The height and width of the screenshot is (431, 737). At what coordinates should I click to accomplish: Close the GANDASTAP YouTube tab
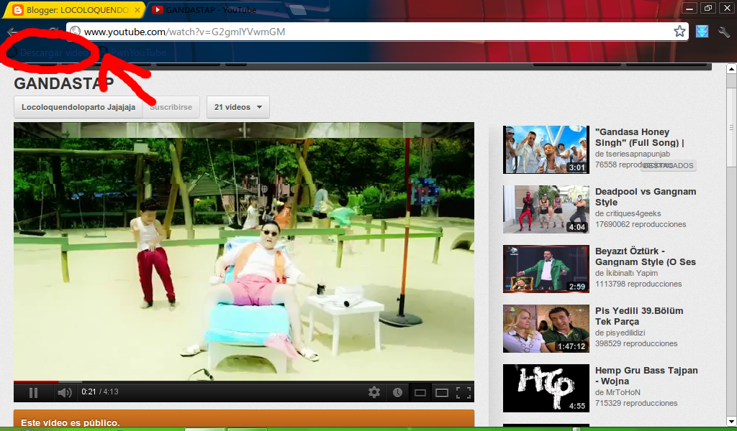pyautogui.click(x=277, y=10)
